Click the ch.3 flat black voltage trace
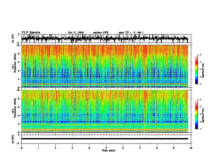This screenshot has height=166, width=215. pyautogui.click(x=105, y=139)
